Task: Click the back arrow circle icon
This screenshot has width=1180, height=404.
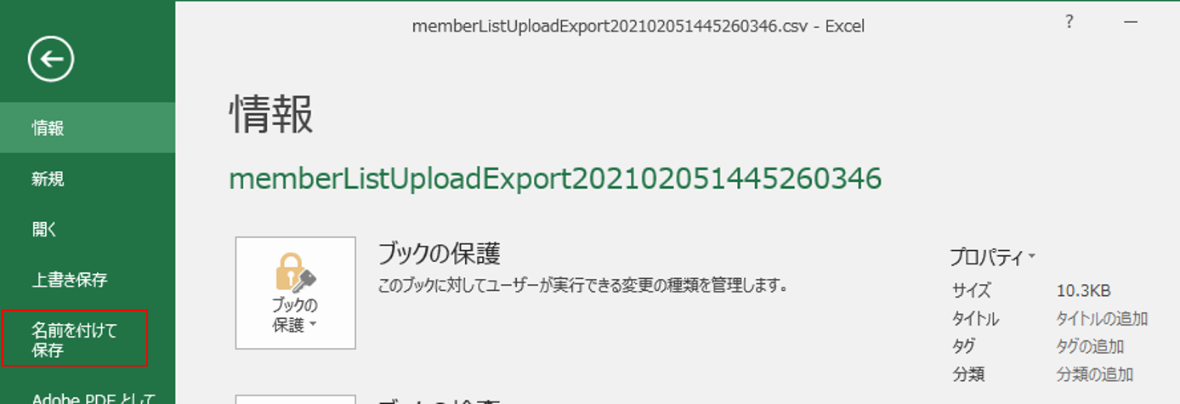Action: 51,59
